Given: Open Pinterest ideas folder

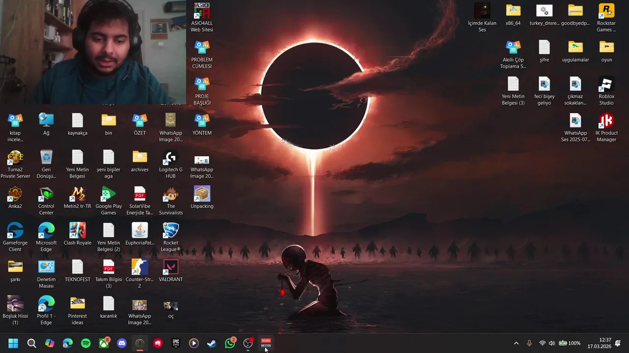Looking at the screenshot, I should click(78, 311).
